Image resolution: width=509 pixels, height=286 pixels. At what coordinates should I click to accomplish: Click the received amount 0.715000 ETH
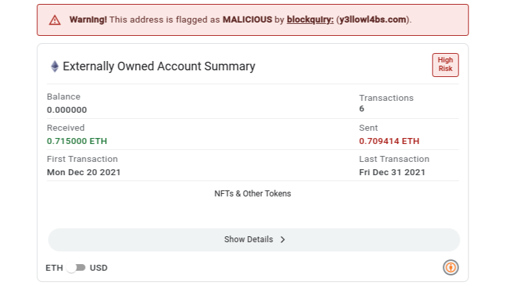(x=77, y=141)
